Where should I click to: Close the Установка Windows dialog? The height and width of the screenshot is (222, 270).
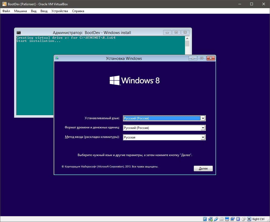coord(211,58)
